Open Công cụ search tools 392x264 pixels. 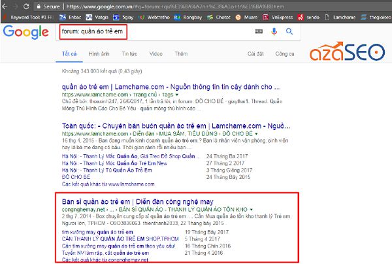tap(284, 53)
